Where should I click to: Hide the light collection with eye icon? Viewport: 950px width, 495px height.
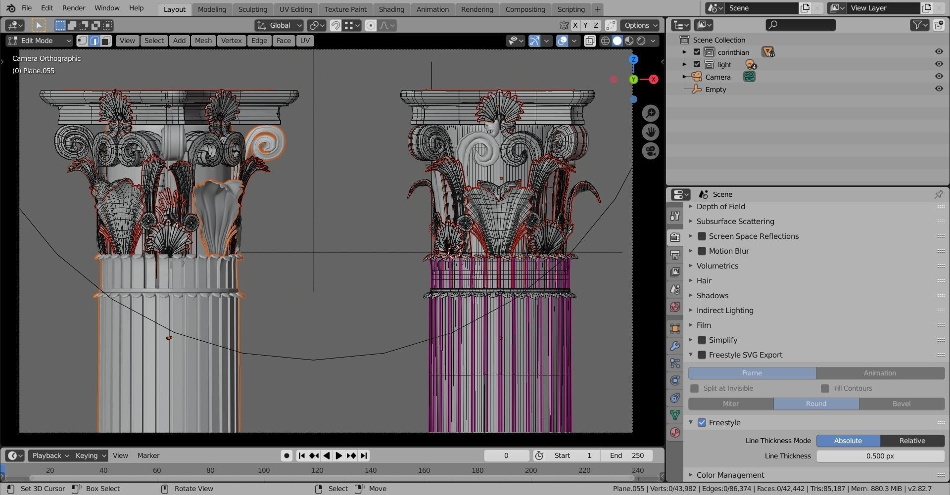(939, 64)
